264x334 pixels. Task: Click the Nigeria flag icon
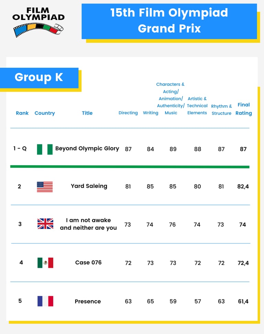(45, 149)
